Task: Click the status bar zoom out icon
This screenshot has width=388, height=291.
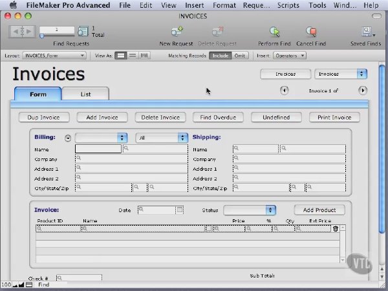Action: (15, 285)
